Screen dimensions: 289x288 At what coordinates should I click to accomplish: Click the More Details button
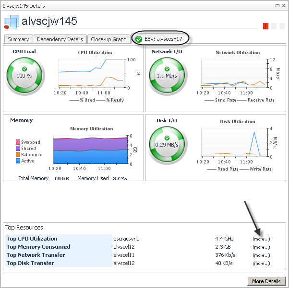266,281
